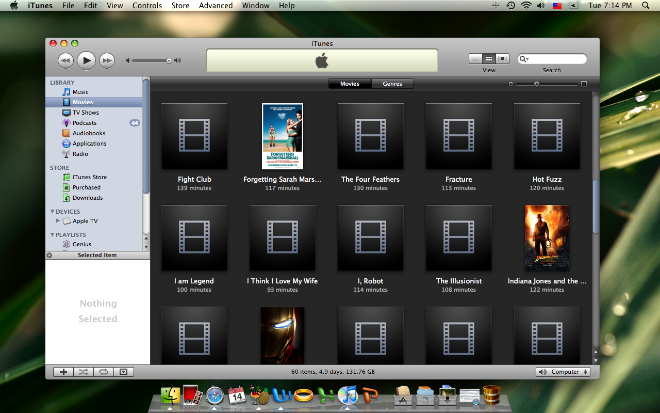660x413 pixels.
Task: Select the Indiana Jones poster
Action: [547, 238]
